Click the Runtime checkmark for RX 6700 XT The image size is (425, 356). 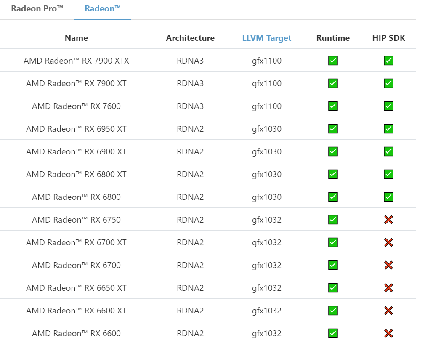coord(333,243)
